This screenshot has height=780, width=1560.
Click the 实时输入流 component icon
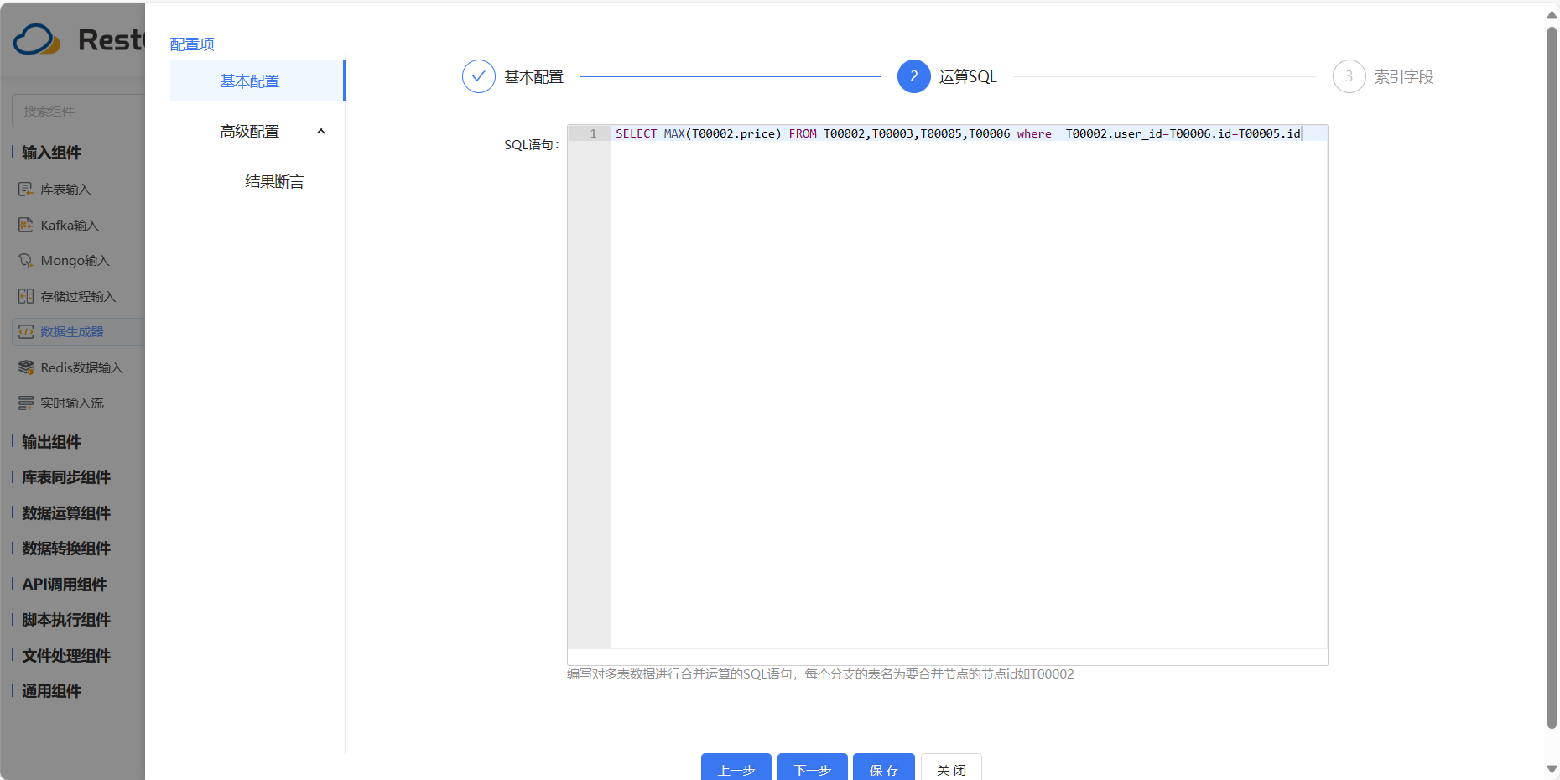26,403
